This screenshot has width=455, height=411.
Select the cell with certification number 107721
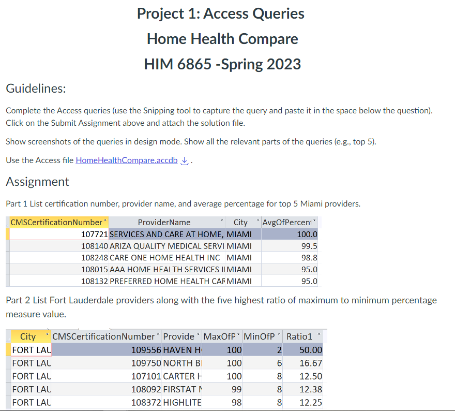59,234
